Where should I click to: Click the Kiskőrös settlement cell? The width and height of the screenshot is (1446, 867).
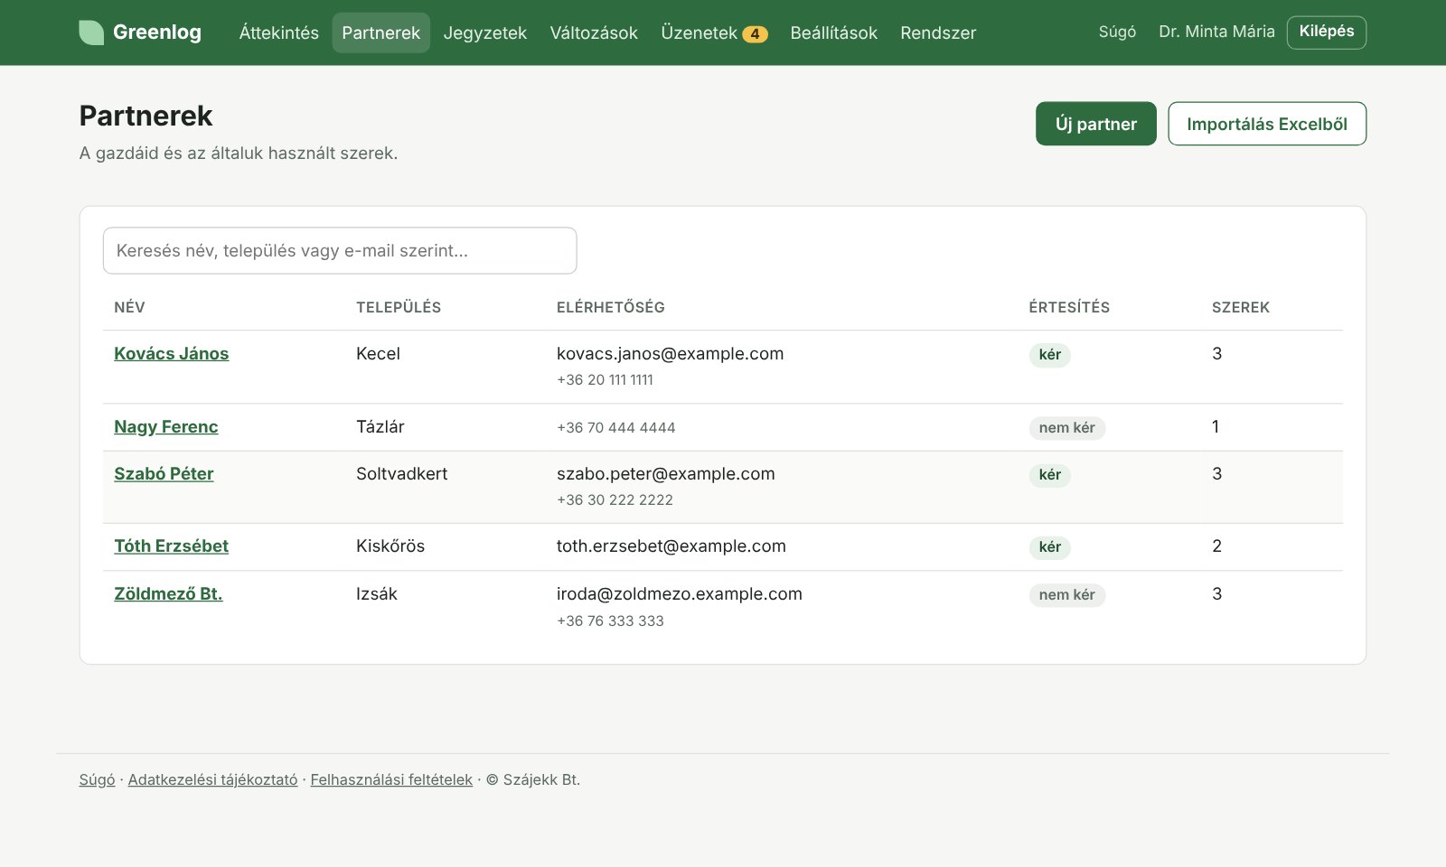pos(390,545)
